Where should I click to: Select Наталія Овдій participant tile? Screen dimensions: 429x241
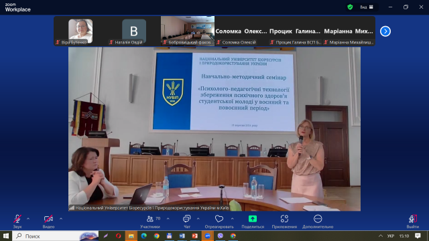pyautogui.click(x=134, y=31)
